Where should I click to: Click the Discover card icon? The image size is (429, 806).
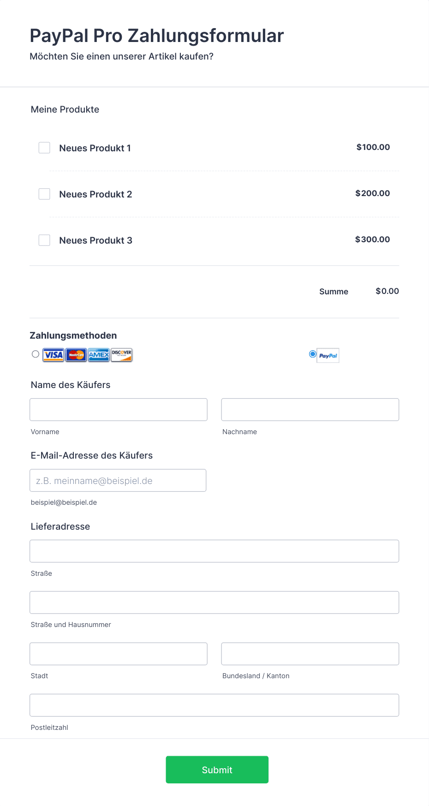[x=122, y=355]
